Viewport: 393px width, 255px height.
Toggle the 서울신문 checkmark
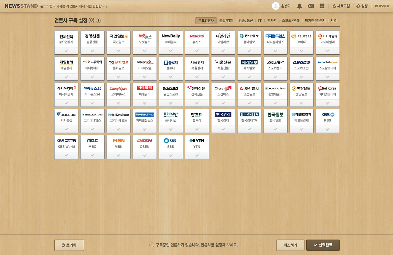223,77
